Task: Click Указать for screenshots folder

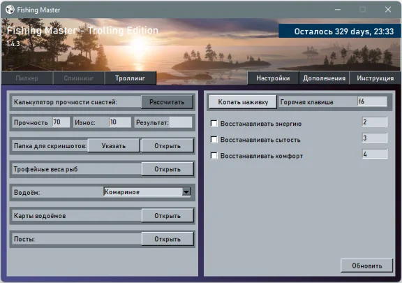Action: coord(114,146)
